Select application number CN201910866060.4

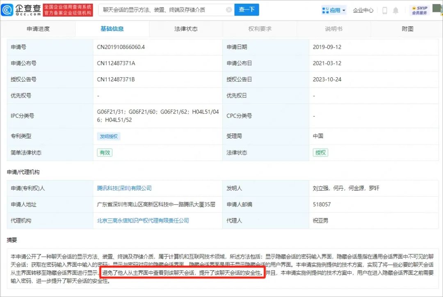pyautogui.click(x=121, y=47)
